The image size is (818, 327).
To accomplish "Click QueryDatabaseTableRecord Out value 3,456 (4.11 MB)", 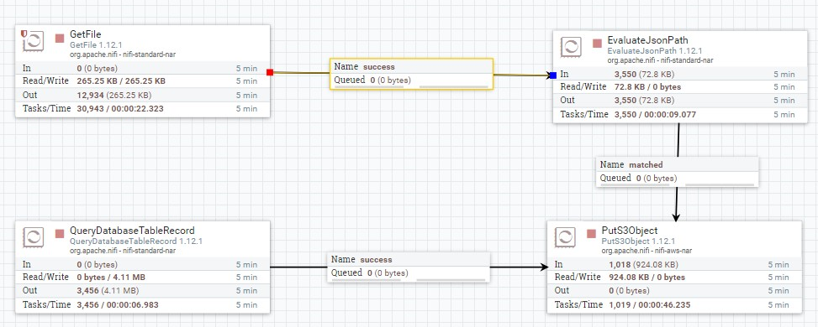I will (108, 291).
